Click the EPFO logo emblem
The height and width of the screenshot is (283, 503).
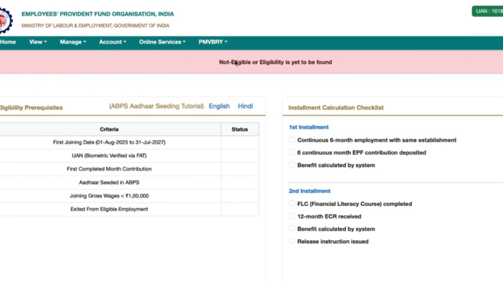tap(6, 21)
